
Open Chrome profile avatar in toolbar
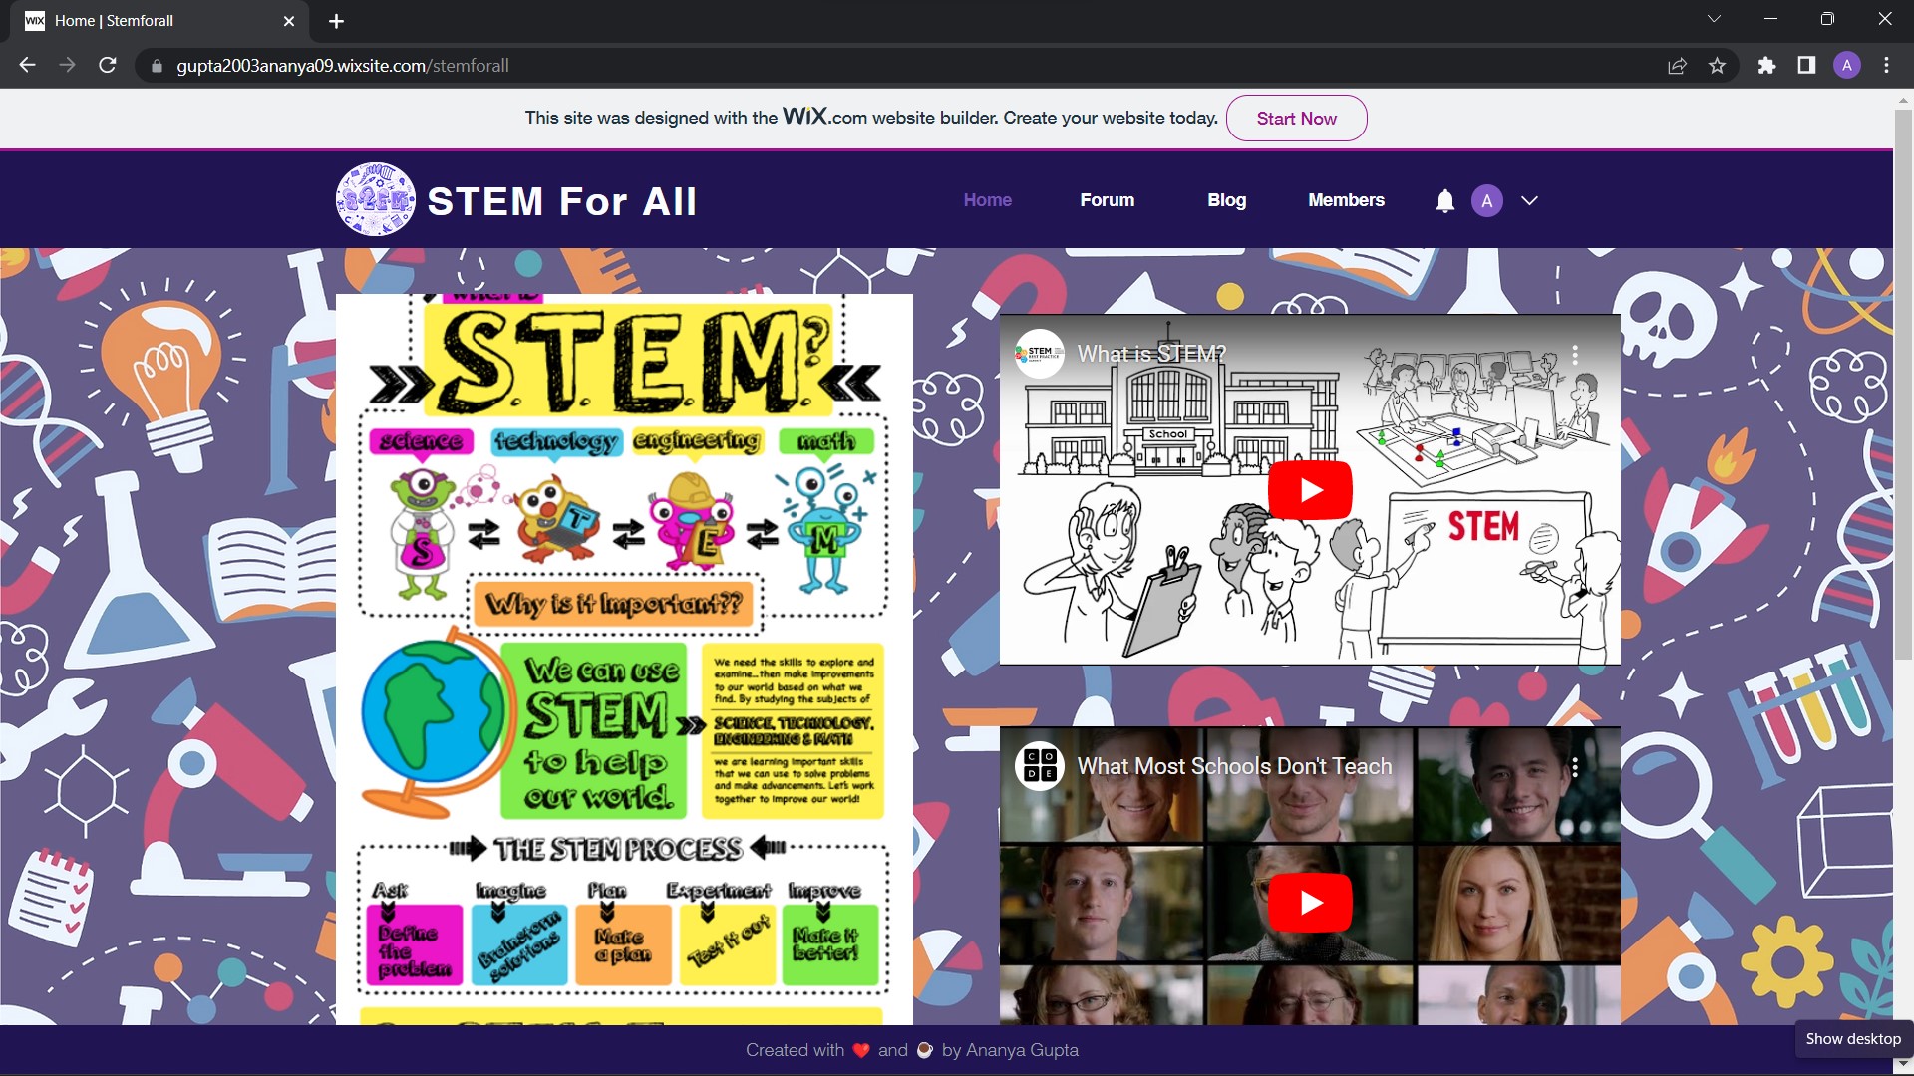[x=1846, y=66]
